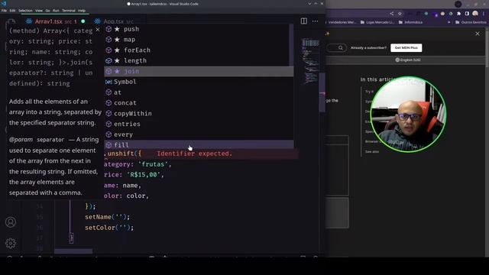
Task: Click the editor vertical scrollbar
Action: [322, 92]
